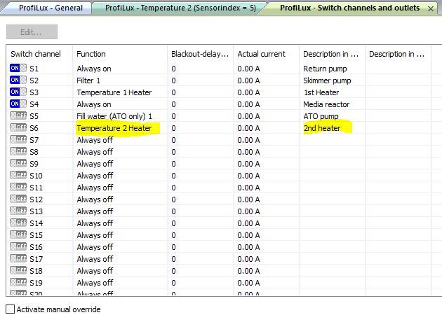Click the Always off function of S10
This screenshot has height=322, width=442.
pyautogui.click(x=95, y=176)
